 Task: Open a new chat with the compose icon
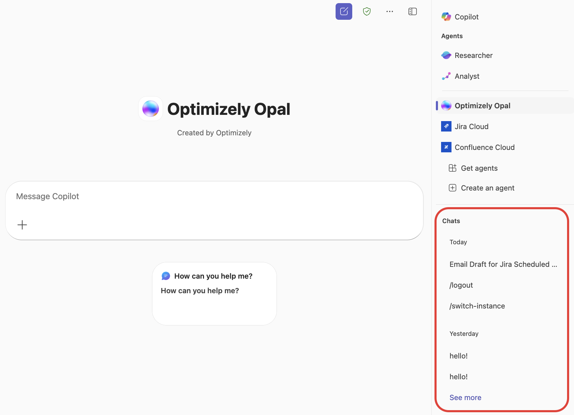[344, 11]
